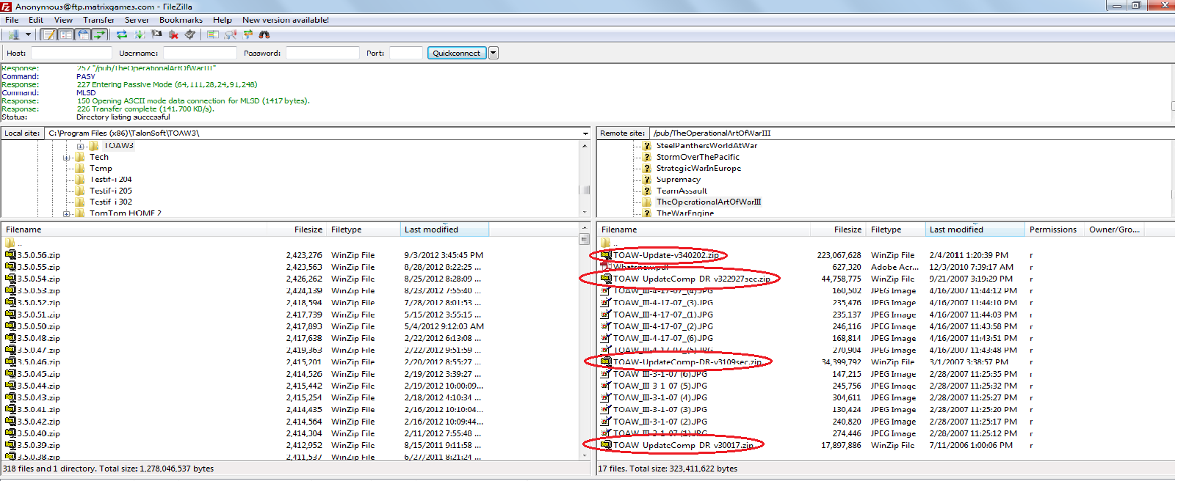Image resolution: width=1178 pixels, height=481 pixels.
Task: Select remote file TOAW_III-3-1-07 (6).JPG
Action: tap(660, 374)
